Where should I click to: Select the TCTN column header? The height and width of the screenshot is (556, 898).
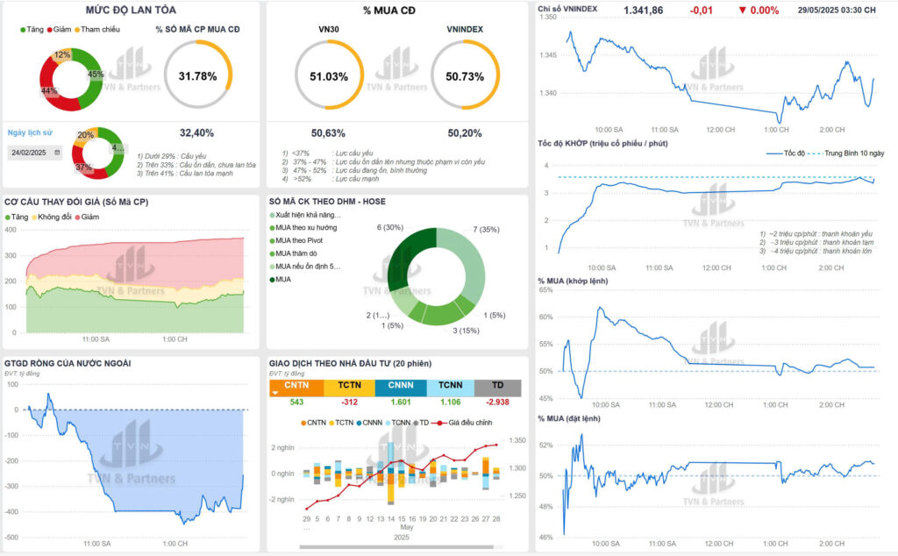(349, 386)
